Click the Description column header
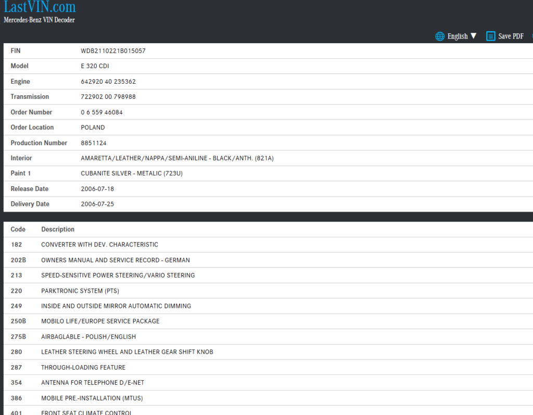The image size is (533, 415). (58, 229)
